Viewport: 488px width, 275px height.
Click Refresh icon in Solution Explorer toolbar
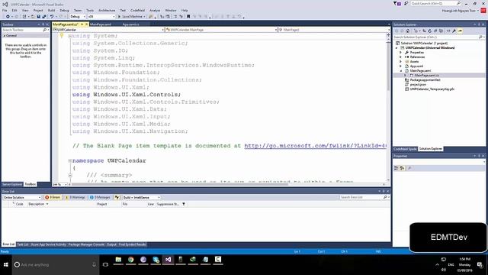(x=430, y=31)
